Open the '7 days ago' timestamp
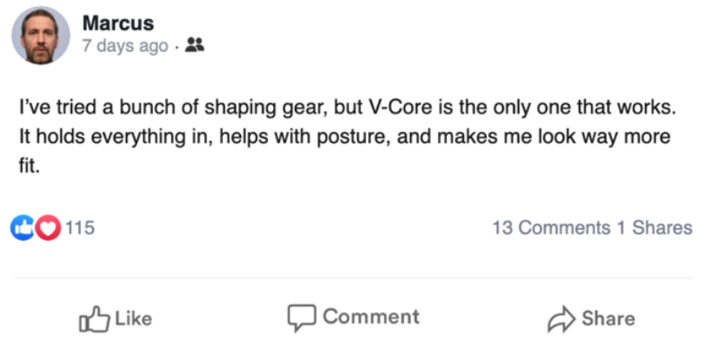The image size is (707, 343). (x=125, y=46)
